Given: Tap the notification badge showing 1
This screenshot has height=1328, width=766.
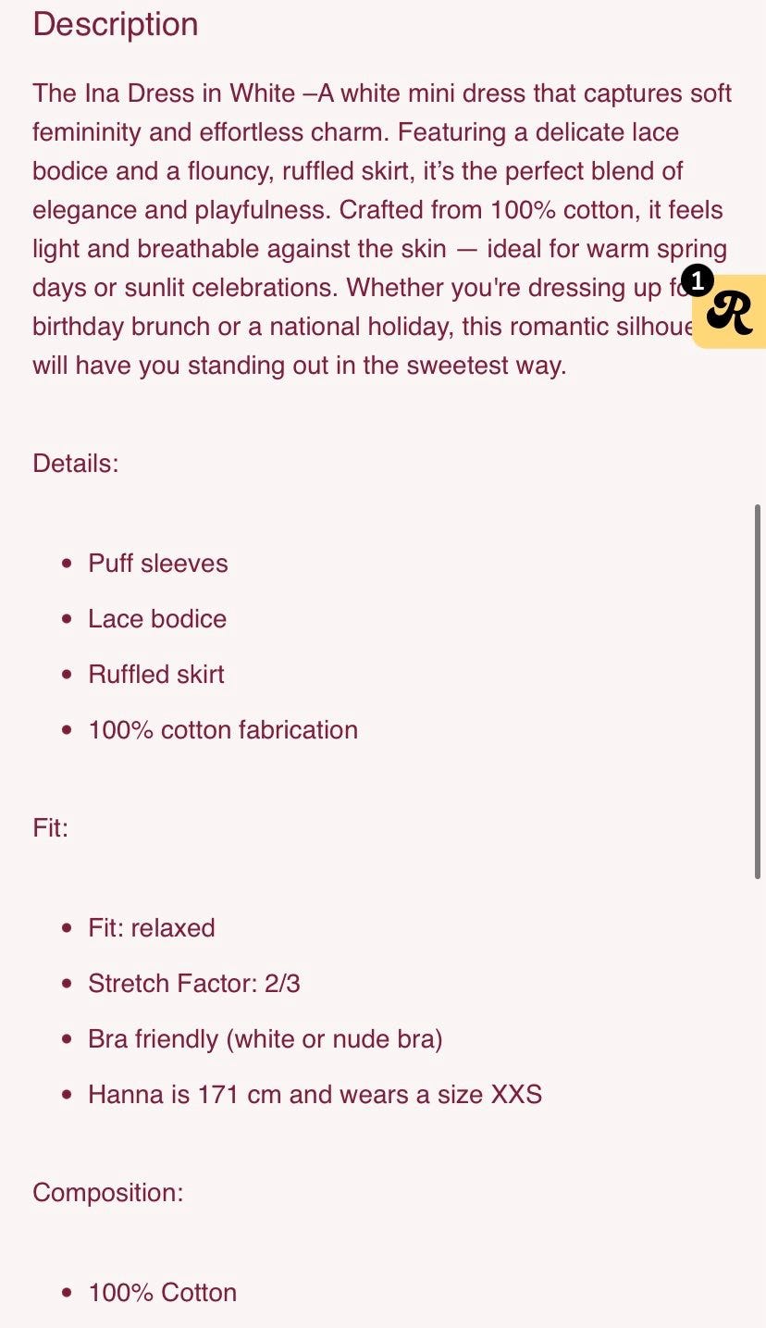Looking at the screenshot, I should click(697, 279).
